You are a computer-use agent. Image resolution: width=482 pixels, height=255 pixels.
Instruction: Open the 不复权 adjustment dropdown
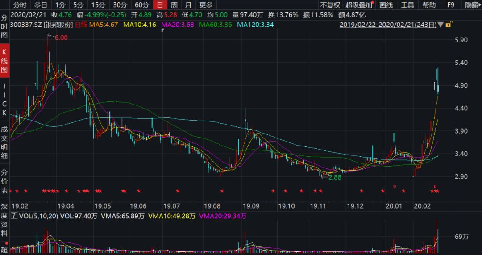[x=330, y=5]
